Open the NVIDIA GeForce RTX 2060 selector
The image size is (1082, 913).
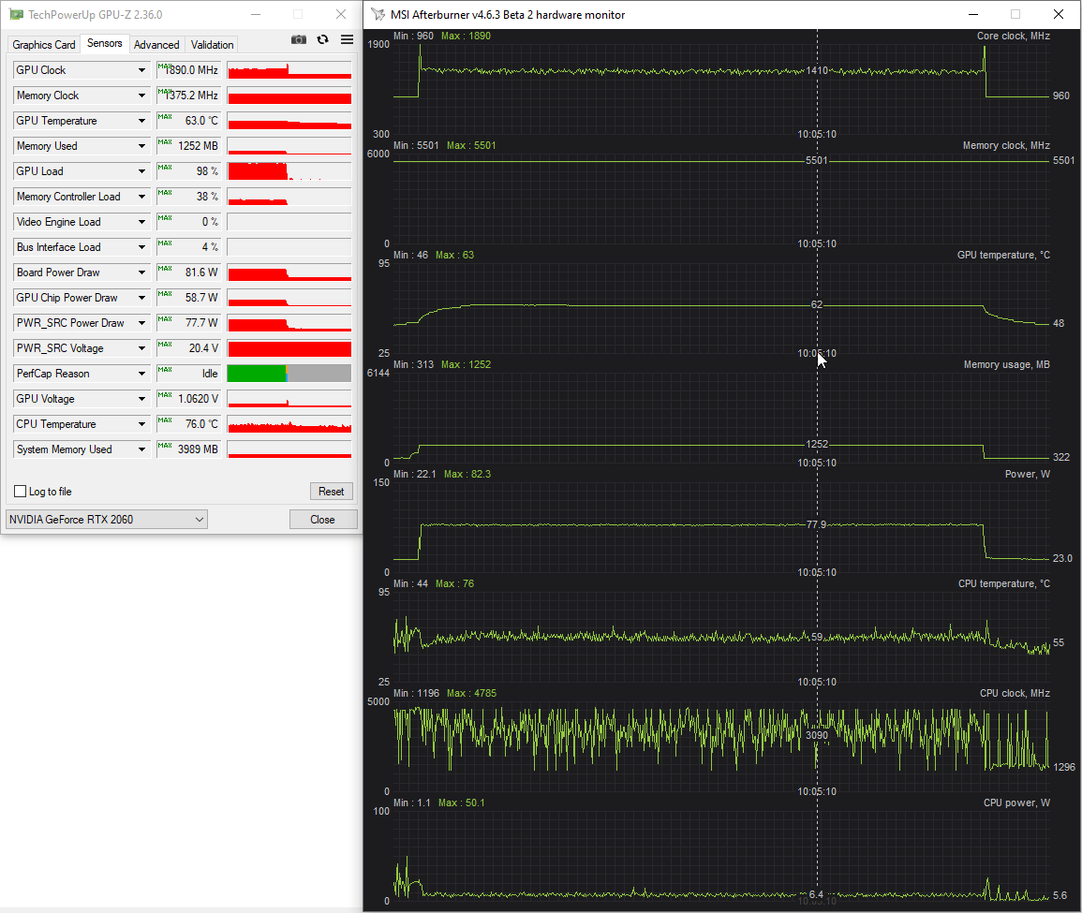[106, 520]
